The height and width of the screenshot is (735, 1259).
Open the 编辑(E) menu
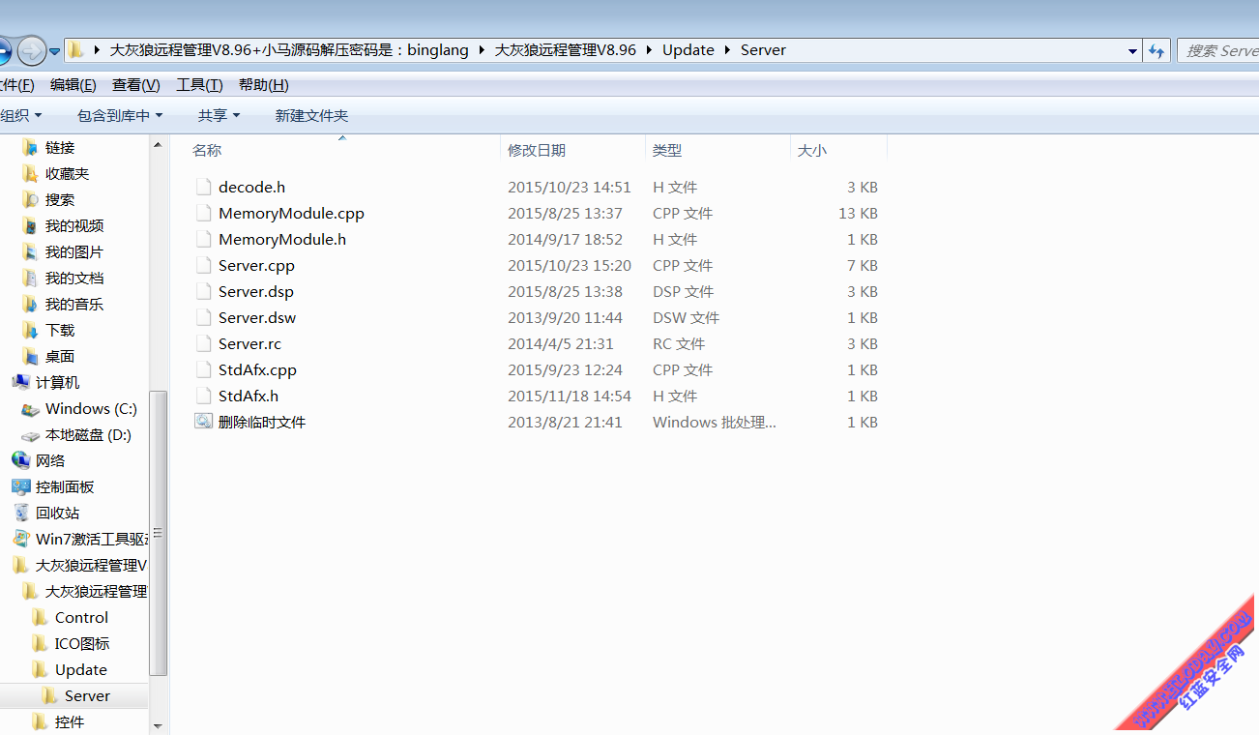click(73, 85)
